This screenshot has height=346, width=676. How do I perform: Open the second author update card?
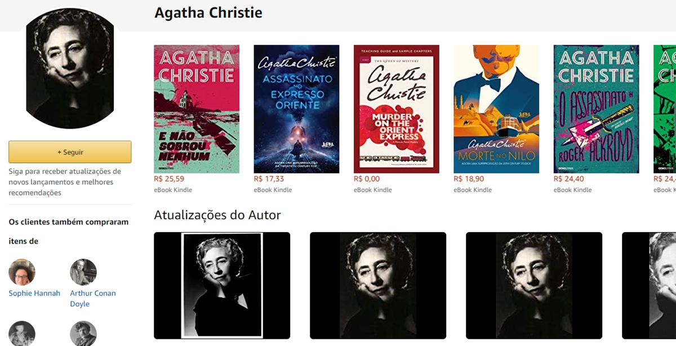pyautogui.click(x=378, y=286)
